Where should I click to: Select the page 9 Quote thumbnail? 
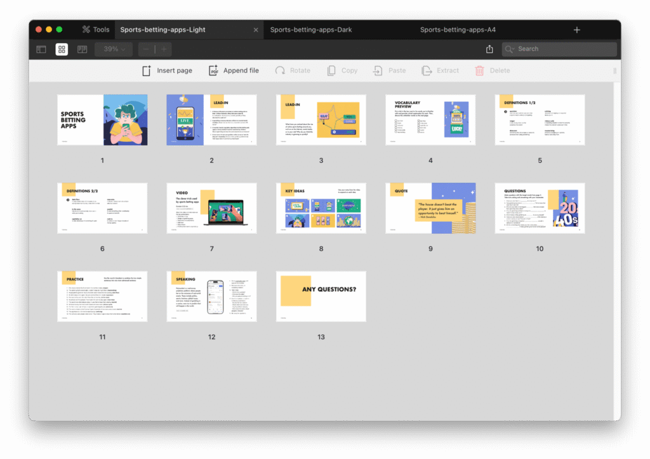click(x=430, y=208)
